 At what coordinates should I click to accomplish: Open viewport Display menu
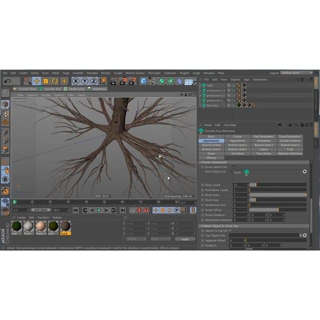point(45,95)
